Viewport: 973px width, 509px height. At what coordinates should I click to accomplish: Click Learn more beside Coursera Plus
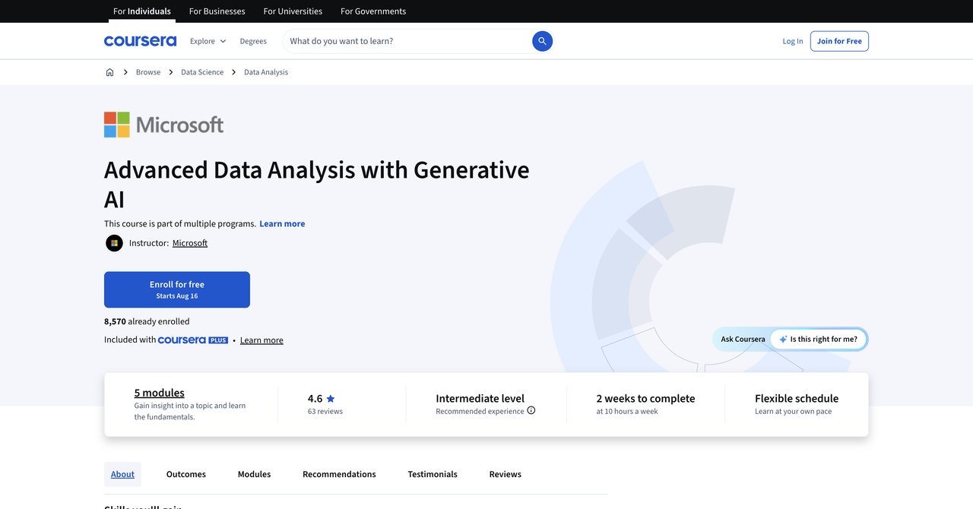pyautogui.click(x=261, y=340)
